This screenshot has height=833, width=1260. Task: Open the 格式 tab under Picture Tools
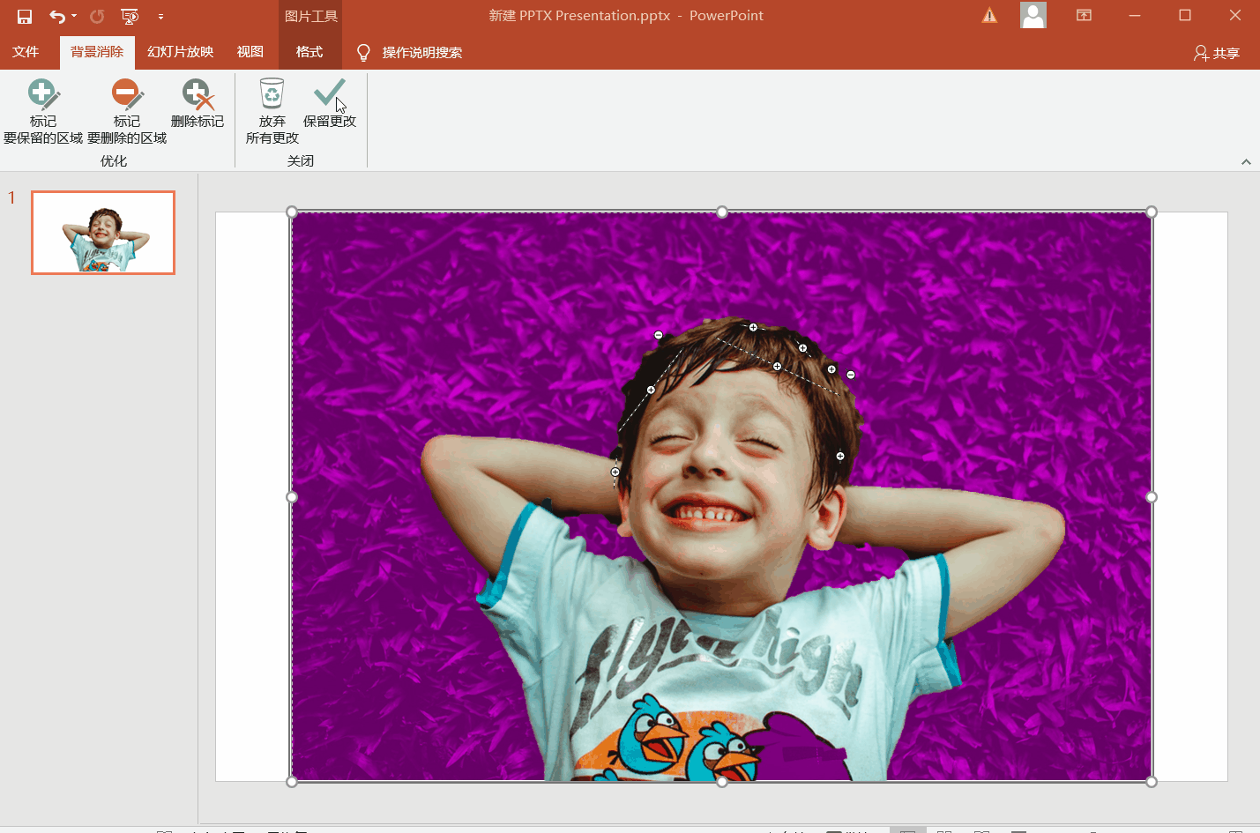[x=309, y=52]
